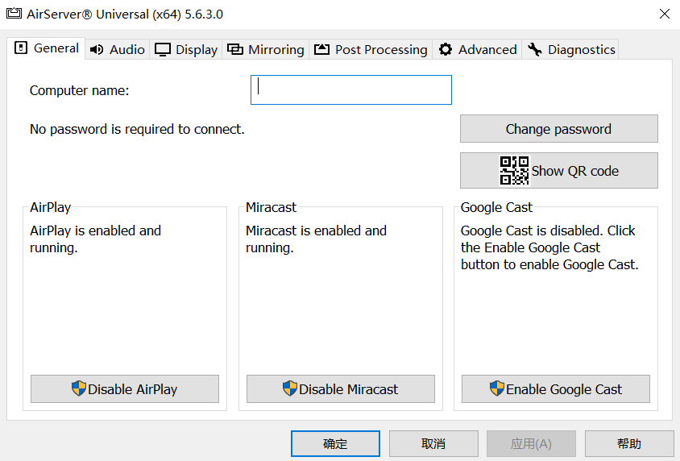The height and width of the screenshot is (461, 680).
Task: Click the Computer name input field
Action: pyautogui.click(x=350, y=89)
